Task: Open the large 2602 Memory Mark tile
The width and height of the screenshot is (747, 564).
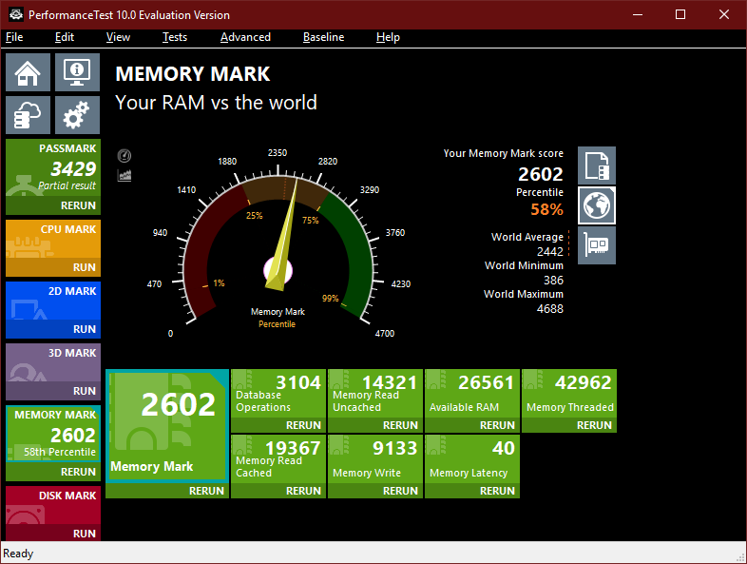Action: click(x=166, y=425)
